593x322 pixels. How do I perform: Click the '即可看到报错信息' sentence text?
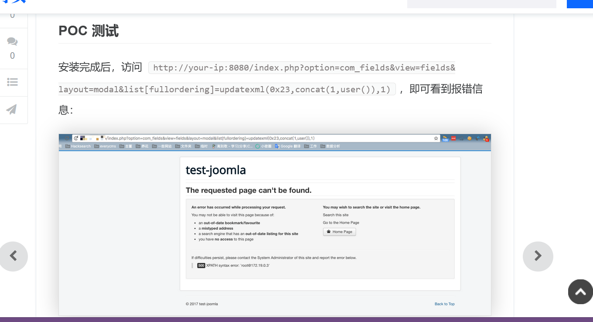[x=270, y=100]
